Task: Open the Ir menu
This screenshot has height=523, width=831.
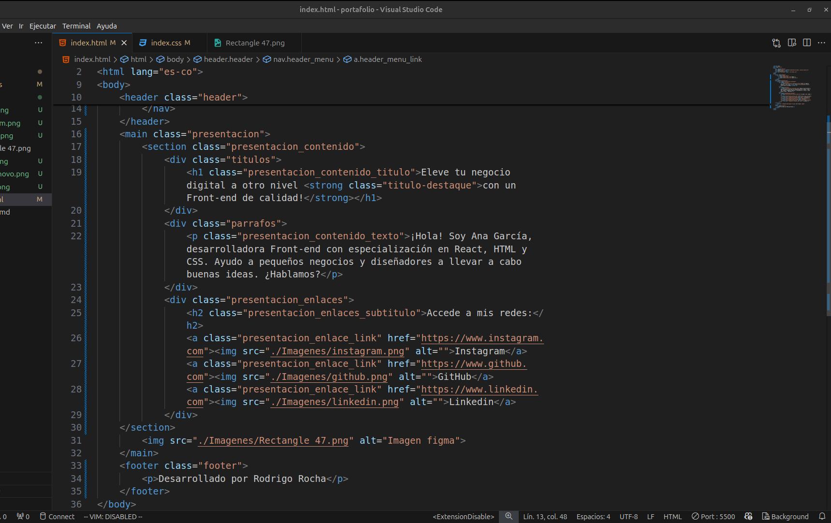Action: (x=21, y=26)
